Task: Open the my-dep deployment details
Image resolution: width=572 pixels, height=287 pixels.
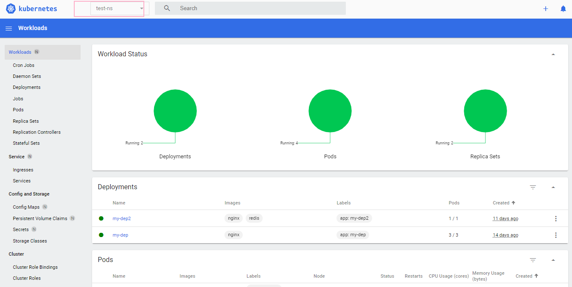Action: (120, 235)
